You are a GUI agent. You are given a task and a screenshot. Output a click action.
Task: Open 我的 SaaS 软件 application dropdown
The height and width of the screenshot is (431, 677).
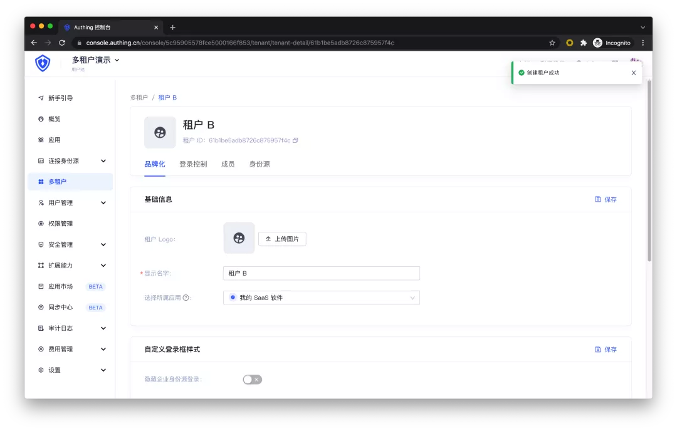[x=321, y=298]
